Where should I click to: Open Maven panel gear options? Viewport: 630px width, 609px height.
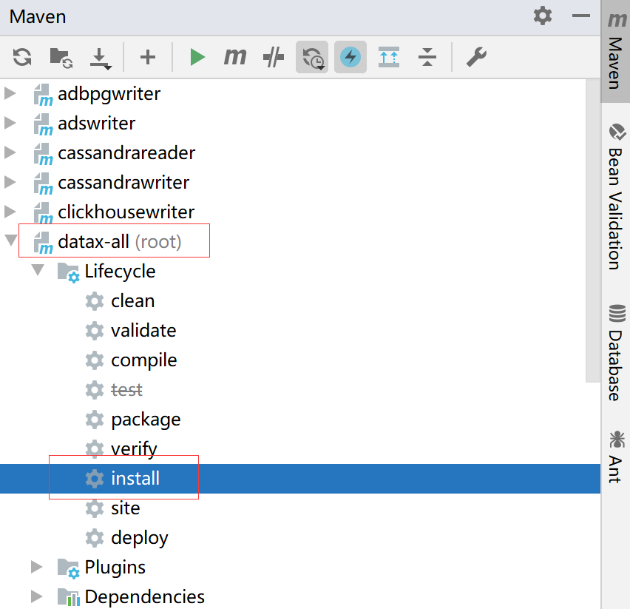pos(543,16)
